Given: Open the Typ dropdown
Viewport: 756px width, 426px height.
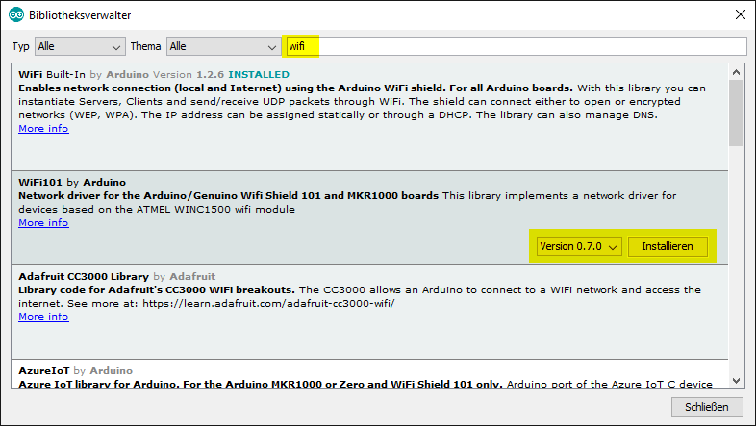Looking at the screenshot, I should 80,46.
